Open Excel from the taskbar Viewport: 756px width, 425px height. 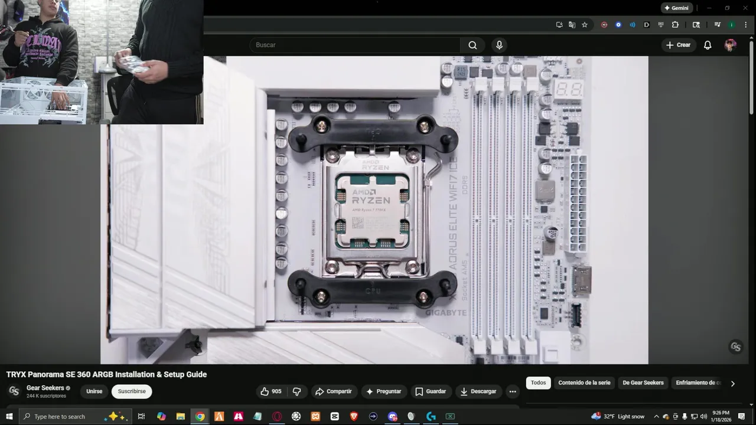coord(450,417)
